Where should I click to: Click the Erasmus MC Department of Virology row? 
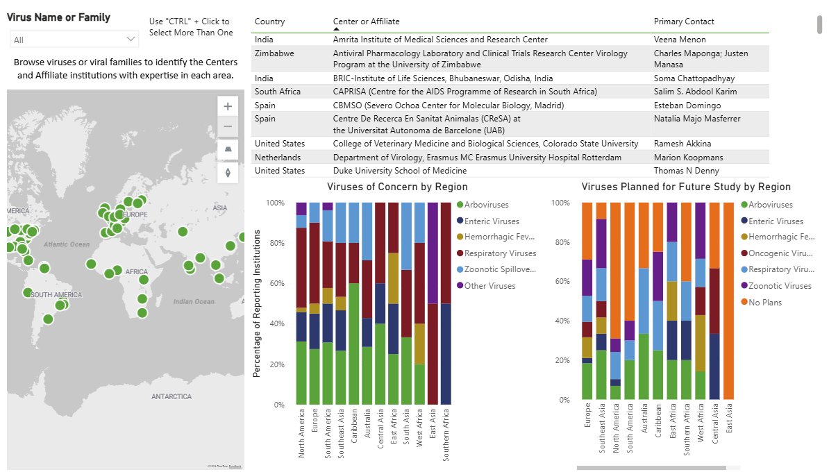510,158
